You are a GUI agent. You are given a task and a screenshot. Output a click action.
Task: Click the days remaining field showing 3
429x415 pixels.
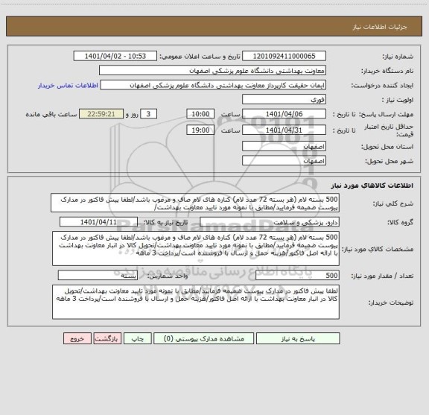[x=148, y=114]
